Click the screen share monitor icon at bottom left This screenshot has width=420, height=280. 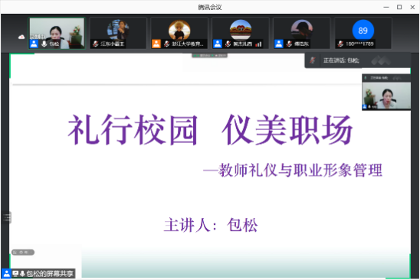point(15,274)
